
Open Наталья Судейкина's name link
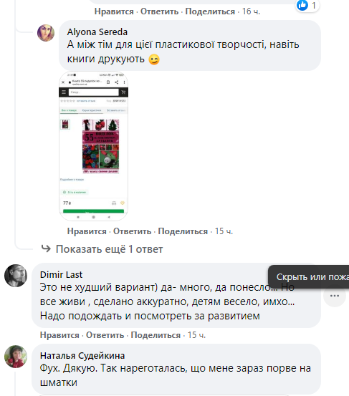82,356
